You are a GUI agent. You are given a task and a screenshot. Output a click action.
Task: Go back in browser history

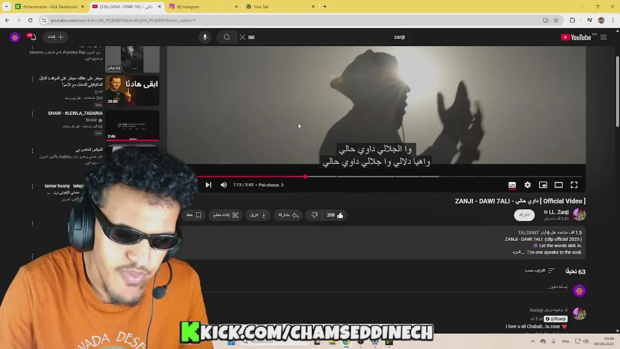tap(7, 20)
